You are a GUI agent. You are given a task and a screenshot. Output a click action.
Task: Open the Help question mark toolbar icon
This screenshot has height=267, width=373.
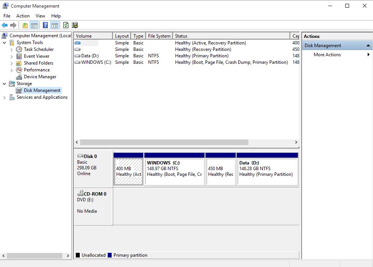45,25
